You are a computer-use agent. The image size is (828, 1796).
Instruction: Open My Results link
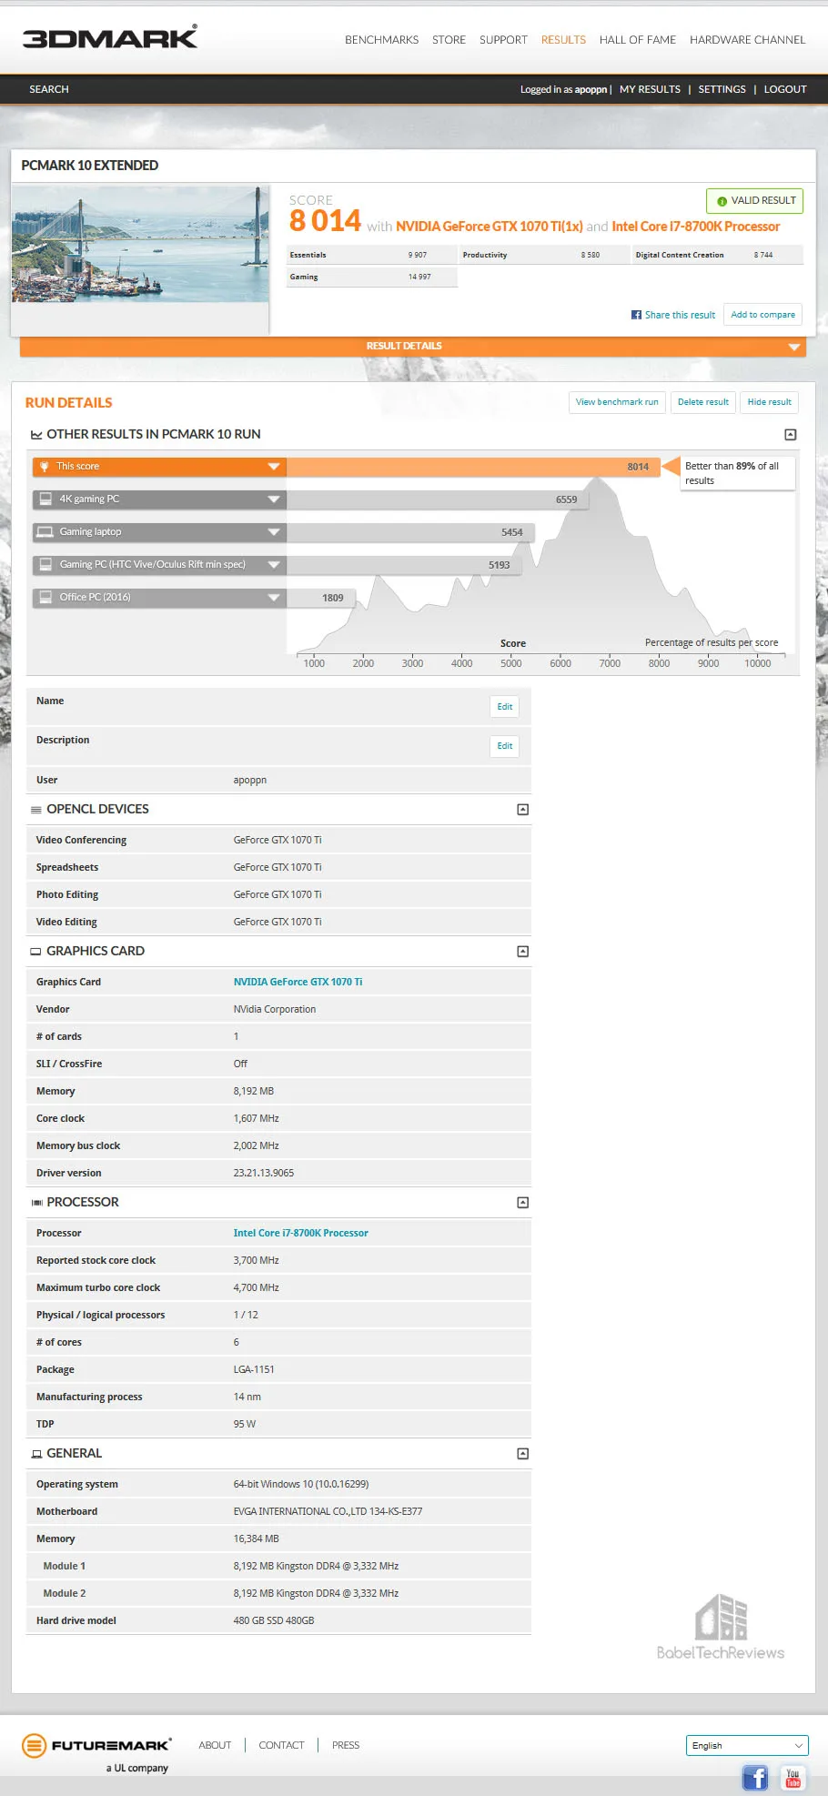(650, 89)
